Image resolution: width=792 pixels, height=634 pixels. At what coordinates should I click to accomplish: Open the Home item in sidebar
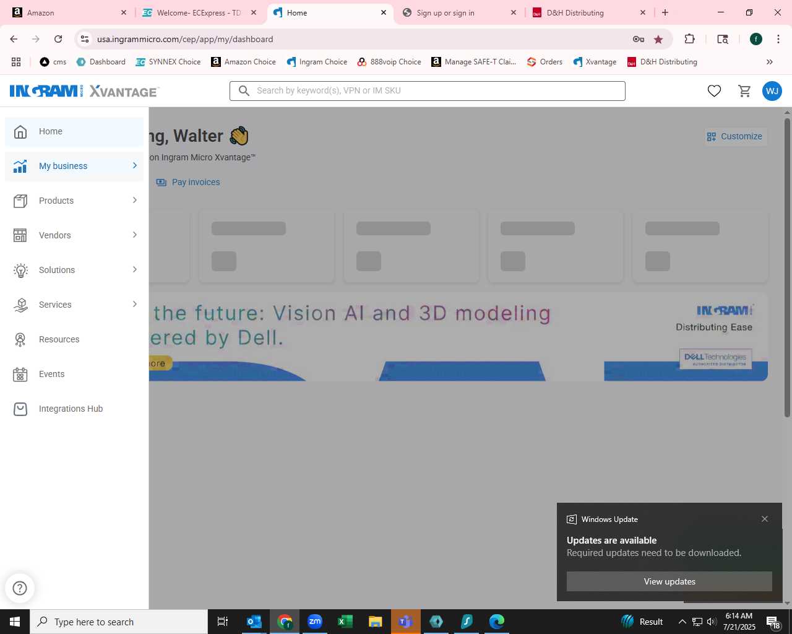74,132
